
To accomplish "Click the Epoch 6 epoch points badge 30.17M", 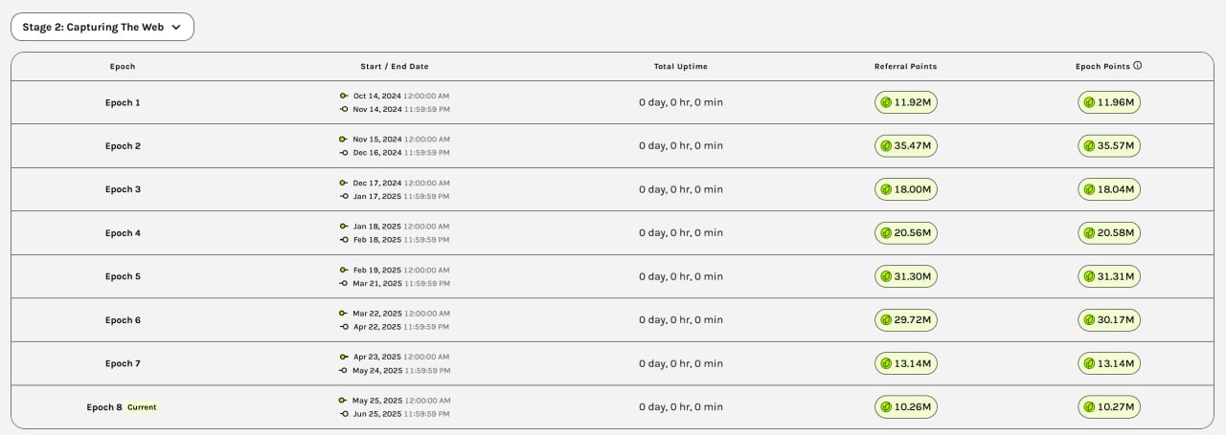I will [x=1109, y=320].
